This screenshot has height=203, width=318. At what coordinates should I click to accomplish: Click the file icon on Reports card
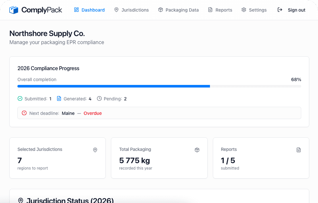pyautogui.click(x=298, y=150)
